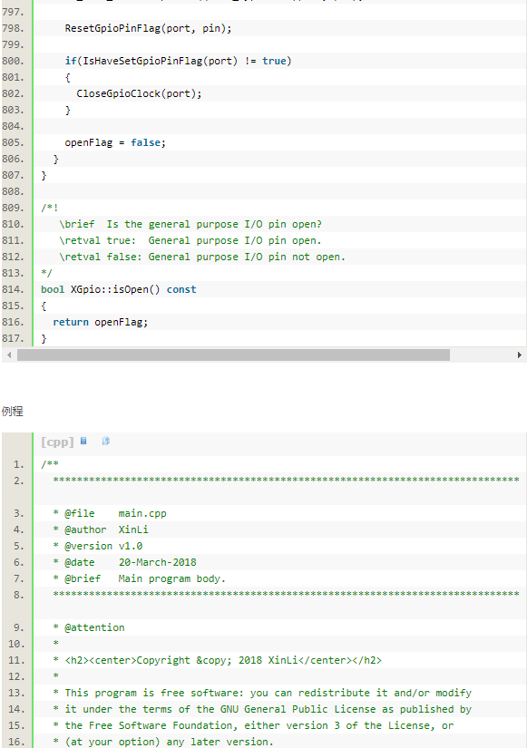Click the horizontal scrollbar thumb under the code
The width and height of the screenshot is (527, 748).
pyautogui.click(x=233, y=355)
